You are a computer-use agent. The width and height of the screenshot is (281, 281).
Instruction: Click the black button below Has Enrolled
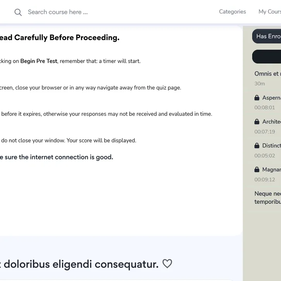pos(267,57)
